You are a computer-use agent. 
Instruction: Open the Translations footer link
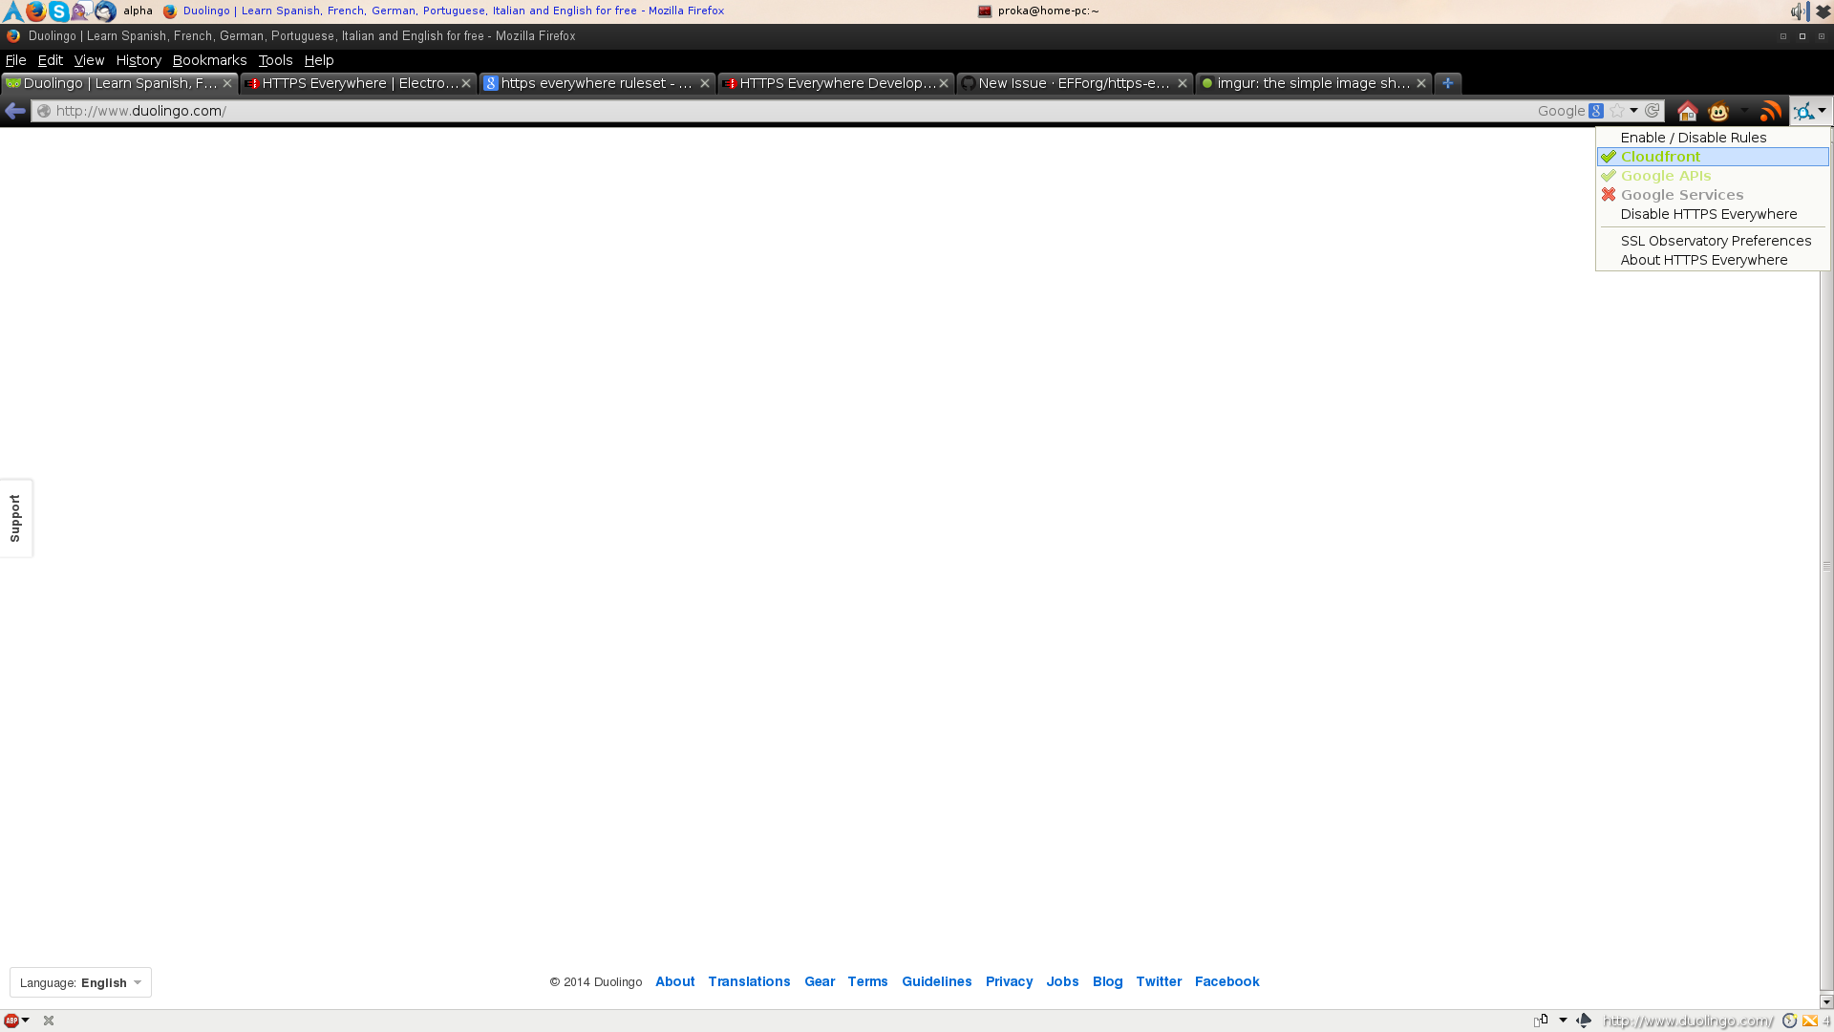click(749, 981)
